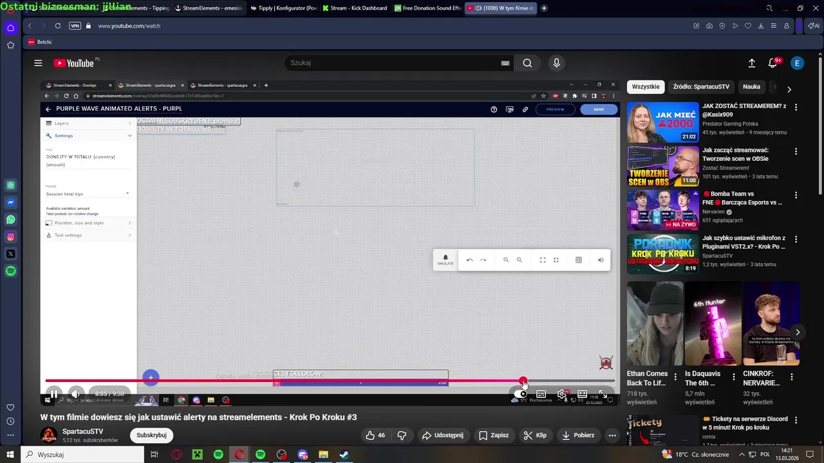Viewport: 824px width, 463px height.
Task: Open the YouTube hamburger guide menu
Action: pyautogui.click(x=38, y=63)
